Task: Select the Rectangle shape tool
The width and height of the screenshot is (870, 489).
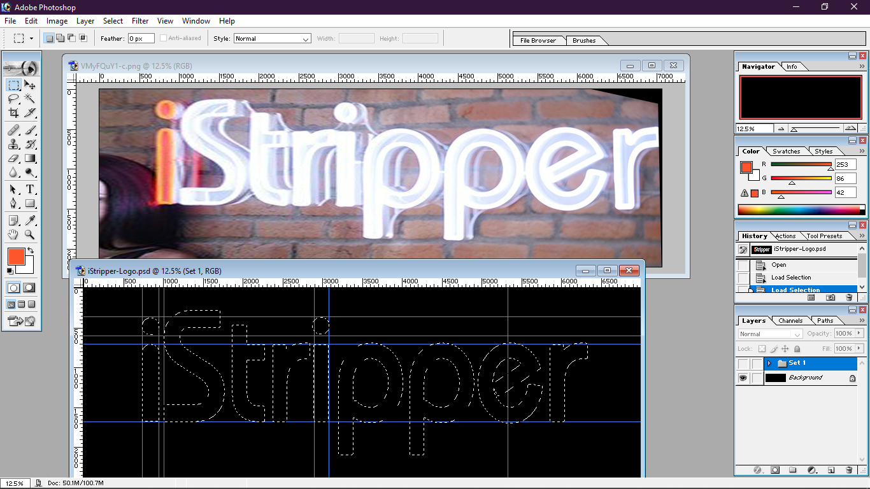Action: tap(29, 203)
